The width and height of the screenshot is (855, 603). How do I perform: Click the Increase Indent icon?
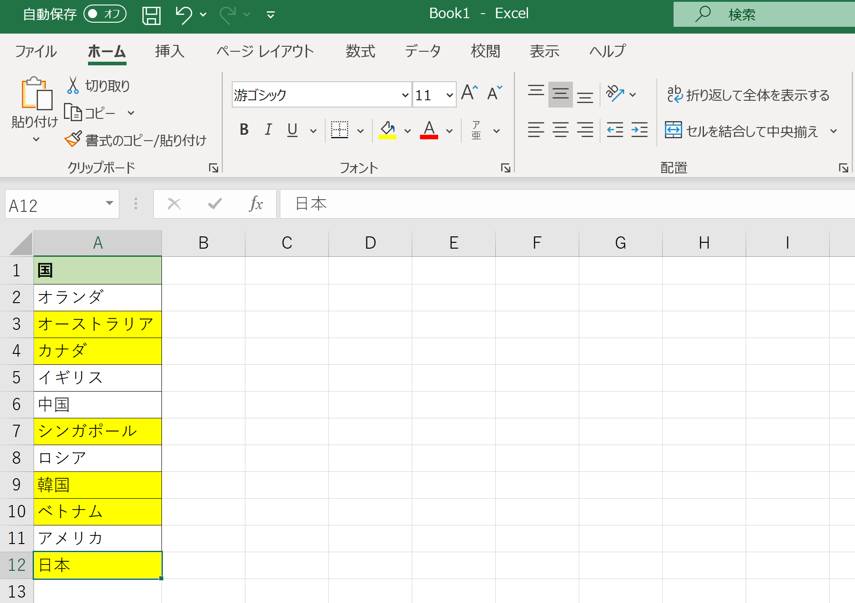click(x=640, y=130)
